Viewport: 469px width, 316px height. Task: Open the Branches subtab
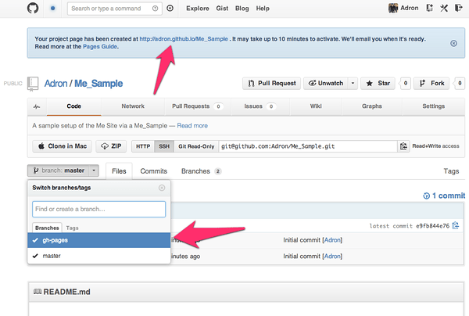(x=201, y=171)
